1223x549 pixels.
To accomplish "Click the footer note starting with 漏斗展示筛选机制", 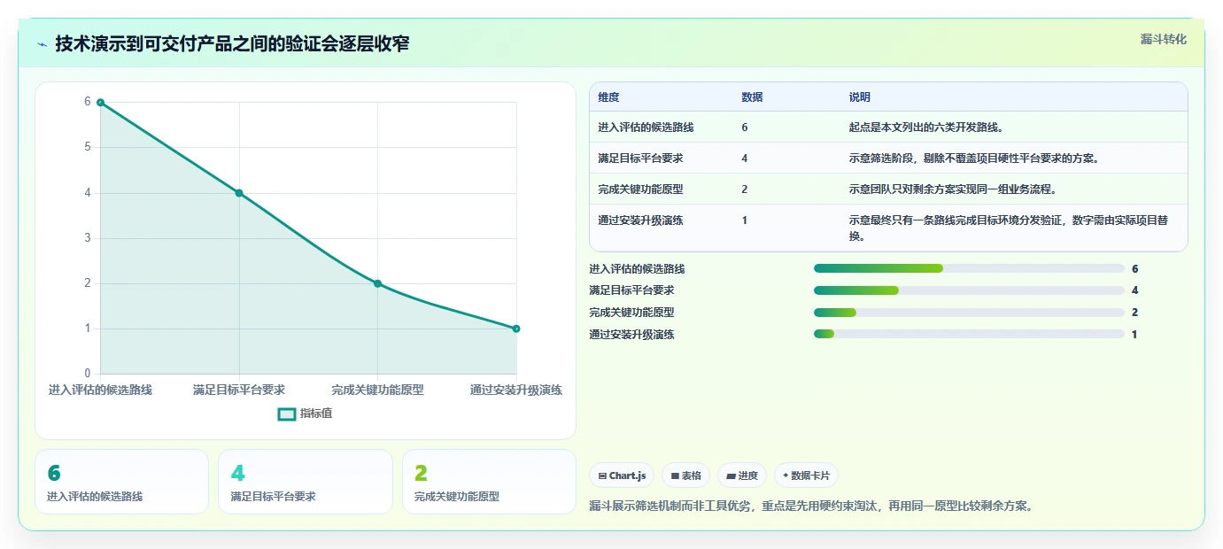I will 810,506.
